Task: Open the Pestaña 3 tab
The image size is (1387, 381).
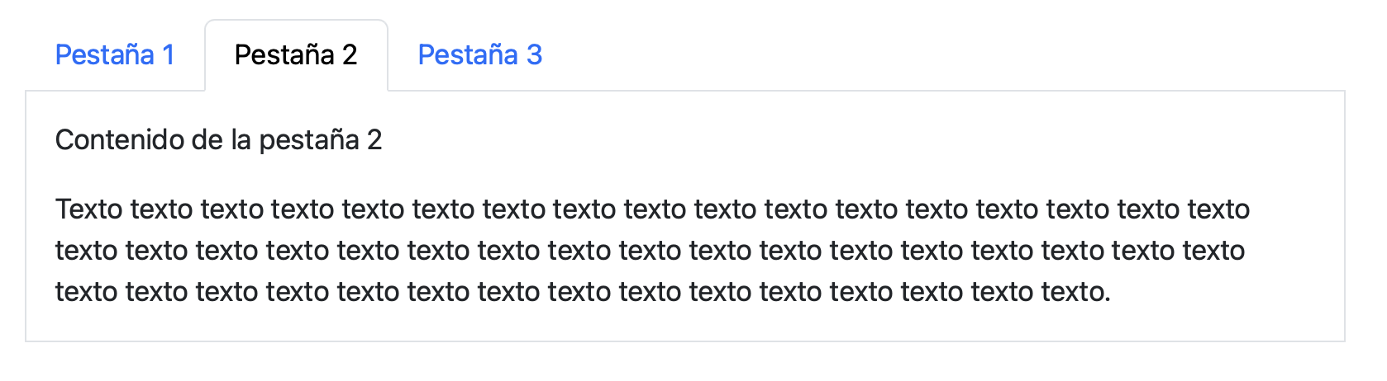Action: click(480, 55)
